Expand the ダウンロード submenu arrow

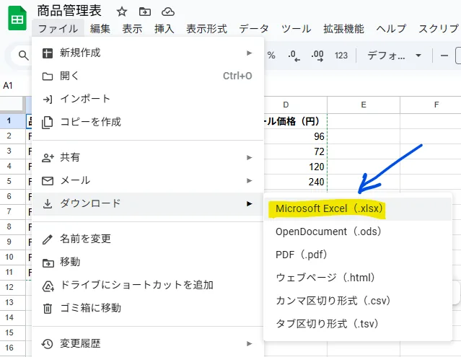click(x=250, y=203)
